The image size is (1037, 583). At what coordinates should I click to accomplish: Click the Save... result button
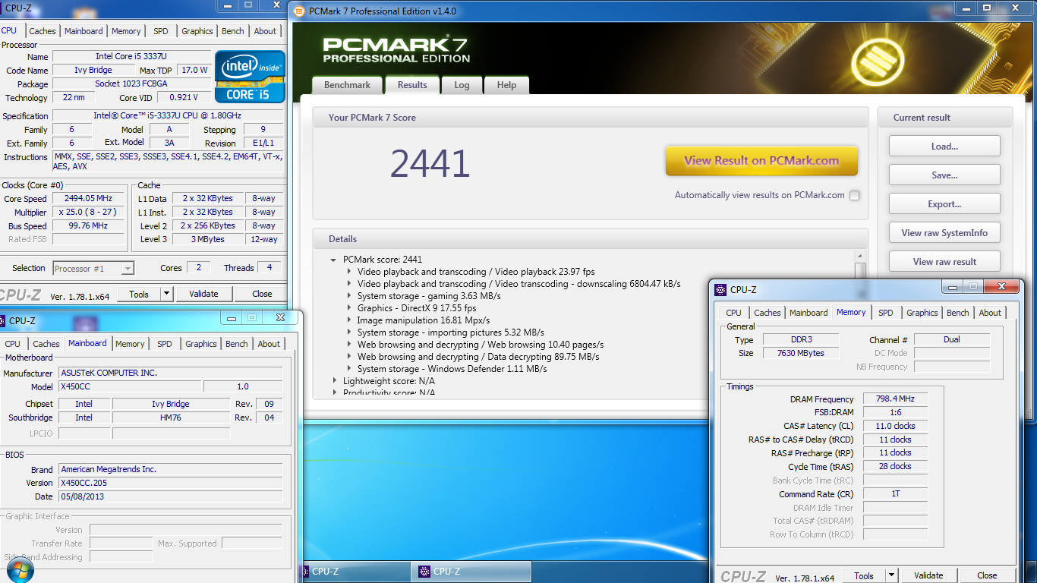point(944,175)
